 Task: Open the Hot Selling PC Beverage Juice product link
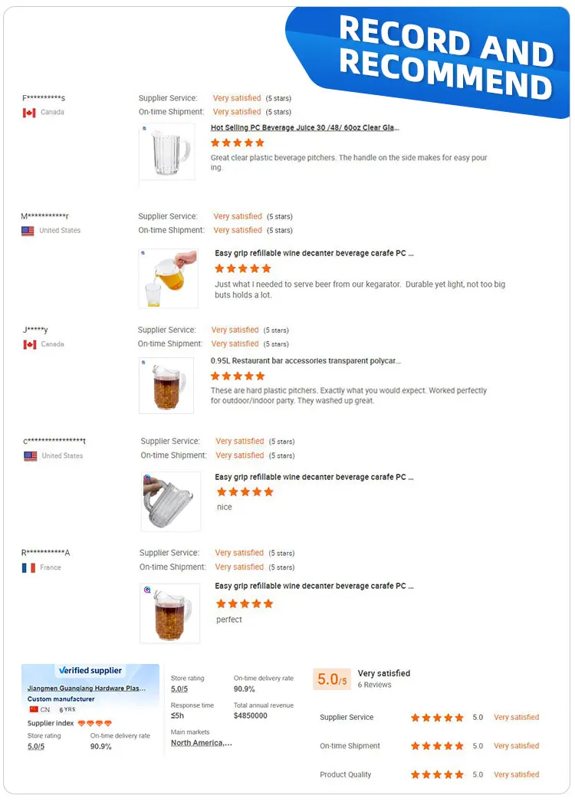click(305, 128)
